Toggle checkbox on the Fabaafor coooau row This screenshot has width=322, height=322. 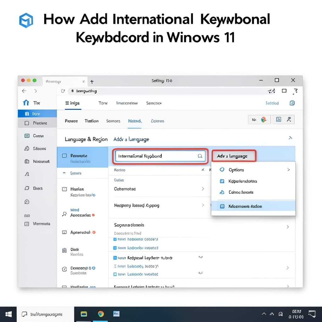pos(115,239)
